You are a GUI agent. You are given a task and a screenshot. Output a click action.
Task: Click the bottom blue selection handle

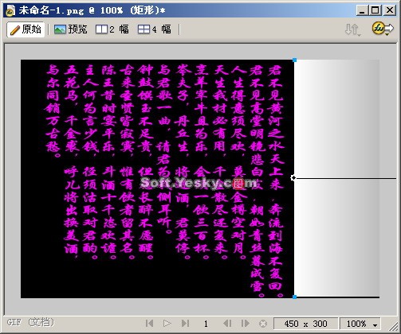294,297
